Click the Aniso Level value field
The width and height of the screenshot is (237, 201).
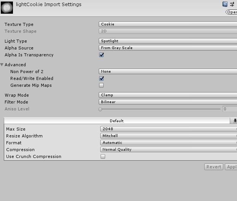[x=230, y=109]
